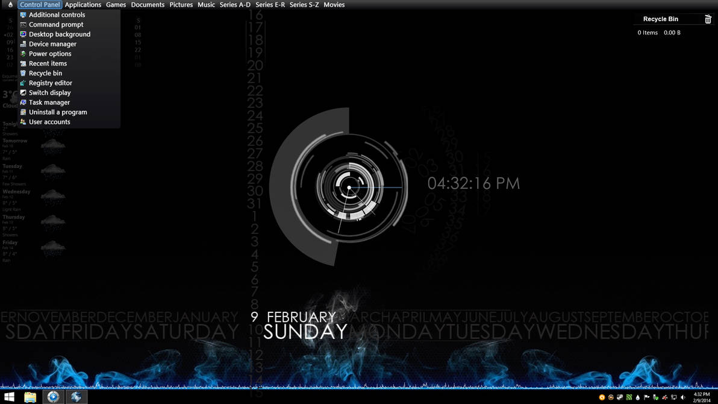Open Task manager from the menu
The image size is (718, 404).
[69, 103]
